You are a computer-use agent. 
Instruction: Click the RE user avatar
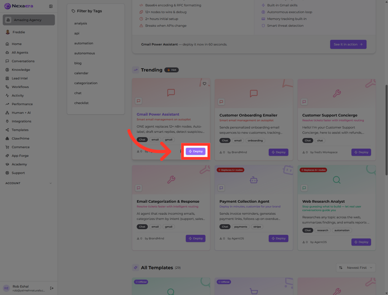point(7,288)
